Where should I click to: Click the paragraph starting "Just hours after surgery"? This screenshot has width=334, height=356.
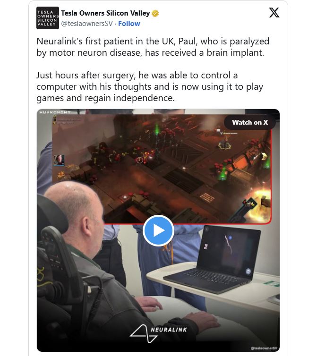pos(150,87)
